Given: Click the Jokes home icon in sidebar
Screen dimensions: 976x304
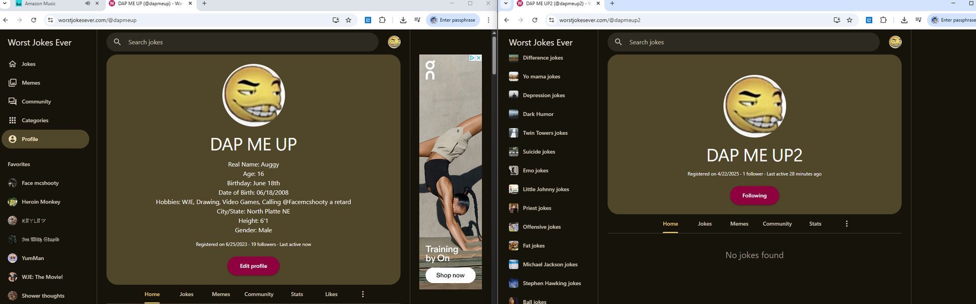Looking at the screenshot, I should pos(13,64).
